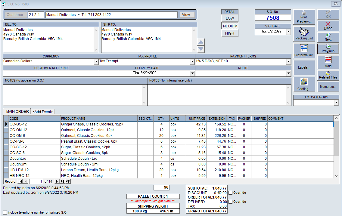Expand the Currency dropdown
Screen dimensions: 342x216
pos(96,61)
